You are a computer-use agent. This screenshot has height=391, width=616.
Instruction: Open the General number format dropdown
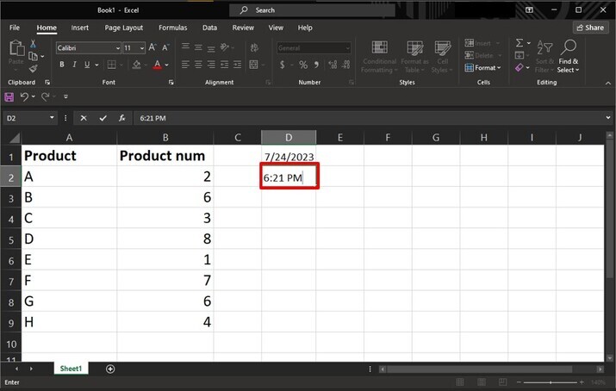tap(347, 48)
